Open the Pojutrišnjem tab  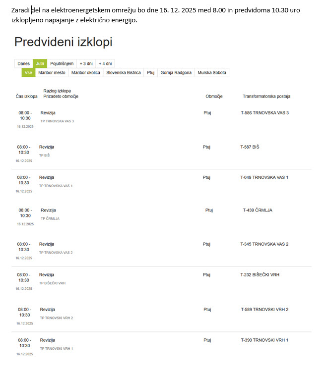click(x=62, y=64)
